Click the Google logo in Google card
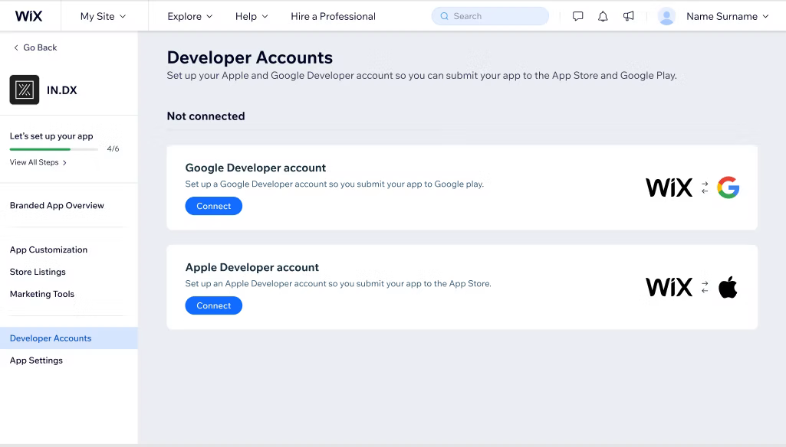Image resolution: width=786 pixels, height=447 pixels. tap(728, 188)
